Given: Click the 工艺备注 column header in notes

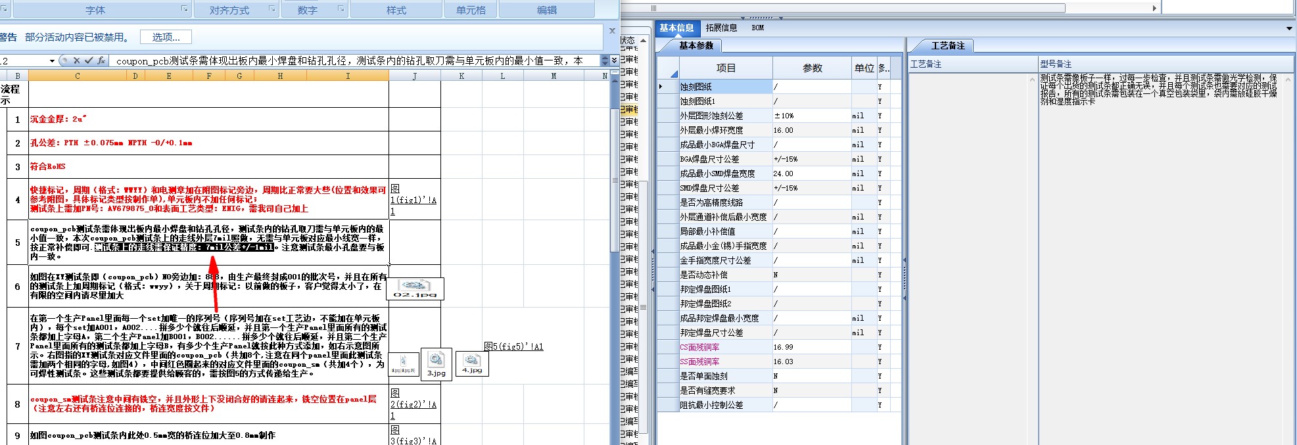Looking at the screenshot, I should 973,64.
